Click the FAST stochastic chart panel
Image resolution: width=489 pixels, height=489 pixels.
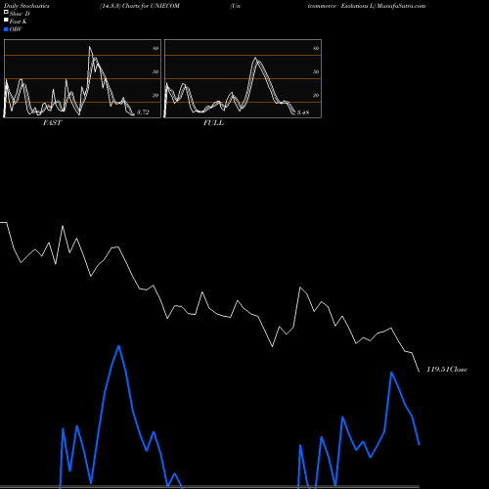(82, 78)
